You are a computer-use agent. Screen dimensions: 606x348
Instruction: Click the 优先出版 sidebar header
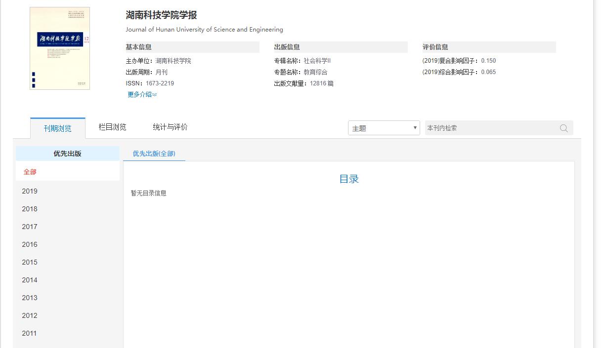click(x=67, y=154)
